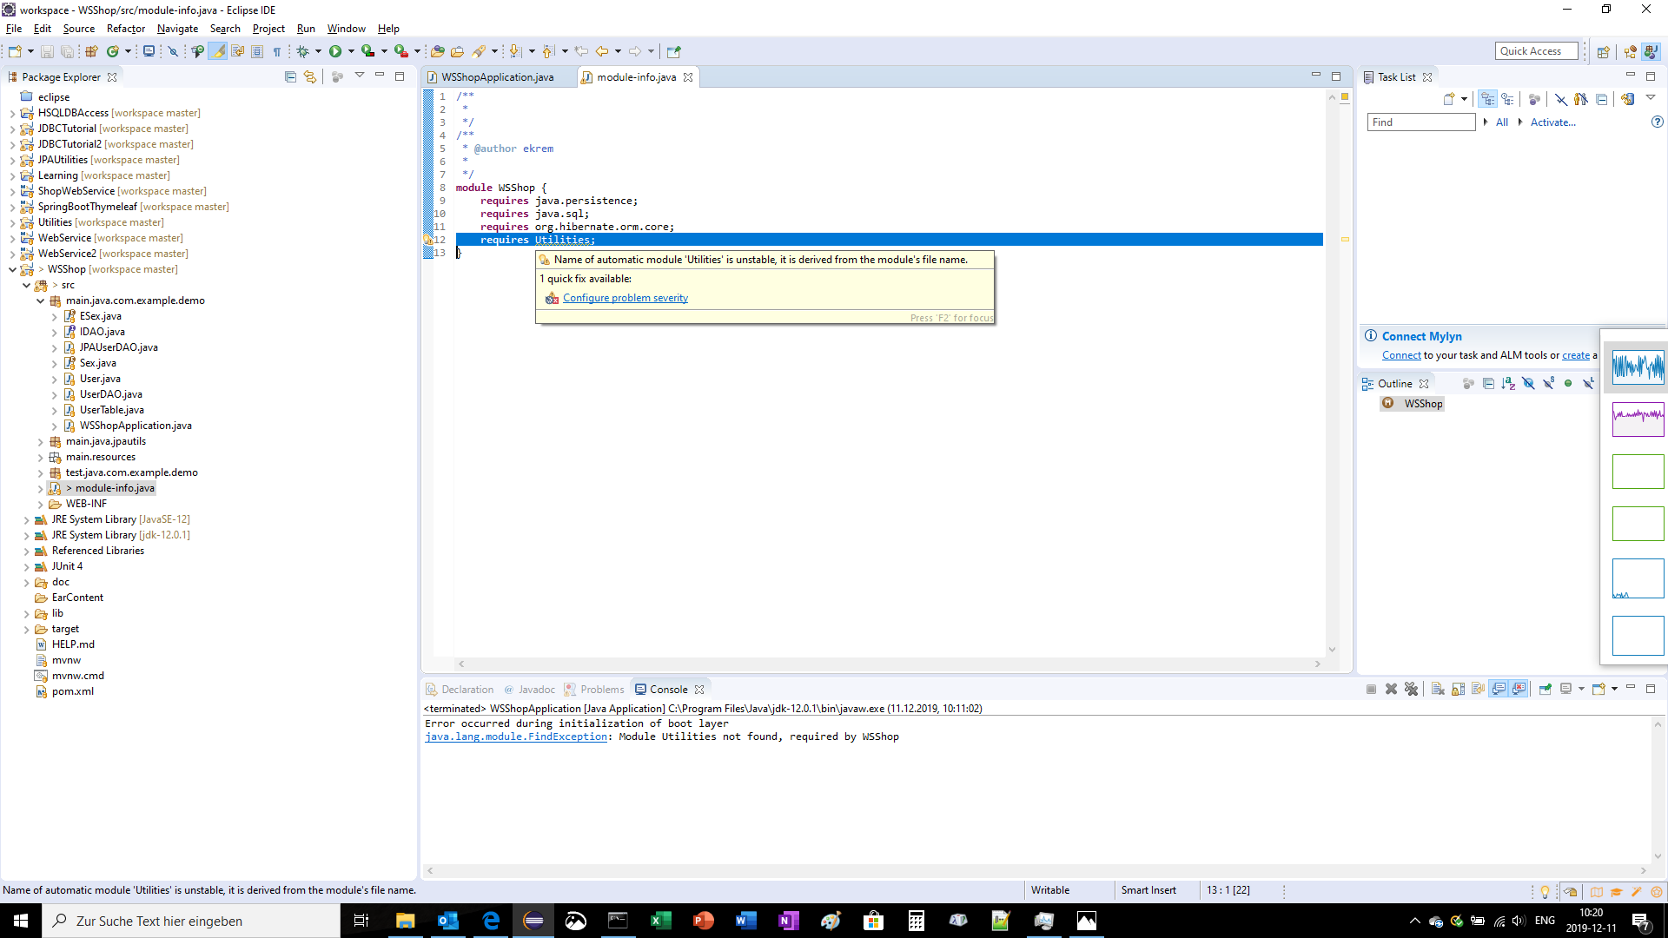Viewport: 1668px width, 938px height.
Task: Expand the Referenced Libraries node
Action: tap(27, 551)
